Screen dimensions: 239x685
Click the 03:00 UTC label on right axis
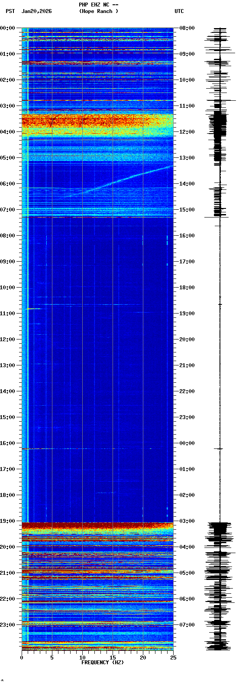pyautogui.click(x=187, y=521)
